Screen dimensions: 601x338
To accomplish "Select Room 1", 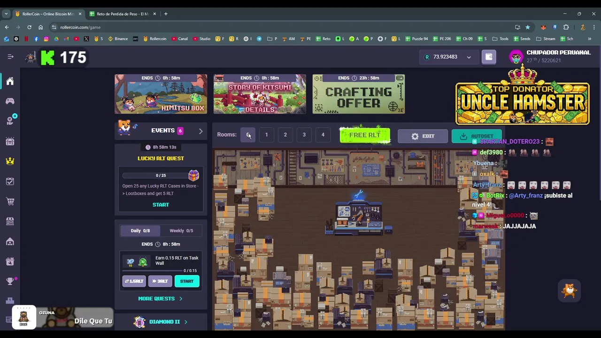I will [266, 135].
